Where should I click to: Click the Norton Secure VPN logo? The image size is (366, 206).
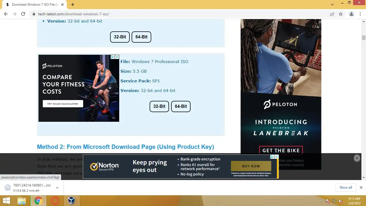tap(105, 166)
